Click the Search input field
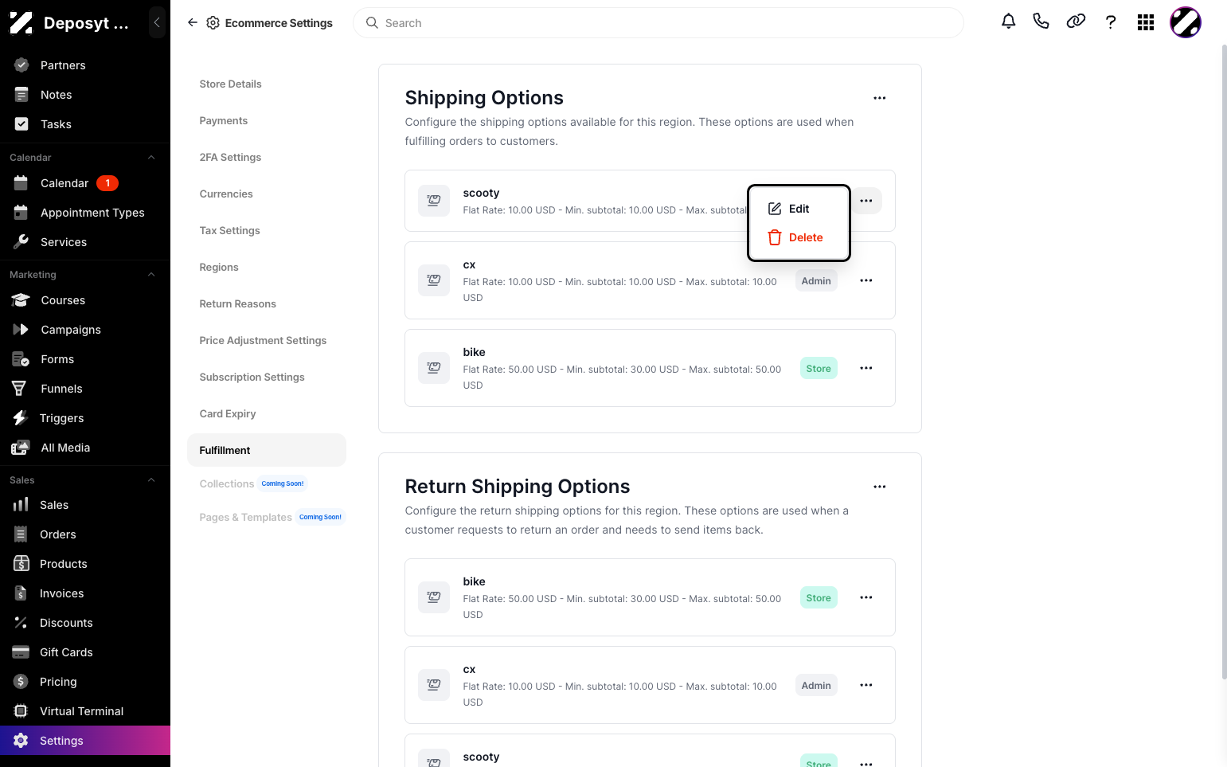 pos(658,23)
